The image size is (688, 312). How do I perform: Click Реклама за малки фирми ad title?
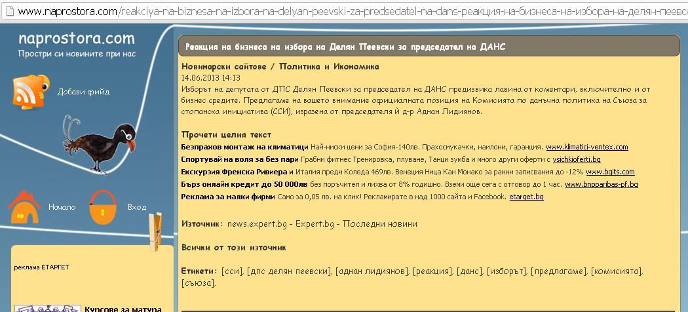[x=228, y=197]
